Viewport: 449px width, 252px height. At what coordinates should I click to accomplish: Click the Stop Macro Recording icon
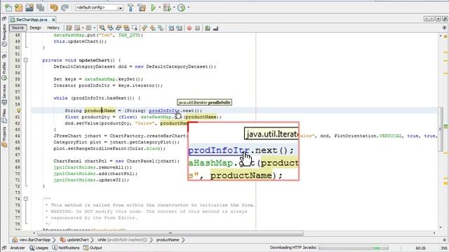(x=197, y=28)
